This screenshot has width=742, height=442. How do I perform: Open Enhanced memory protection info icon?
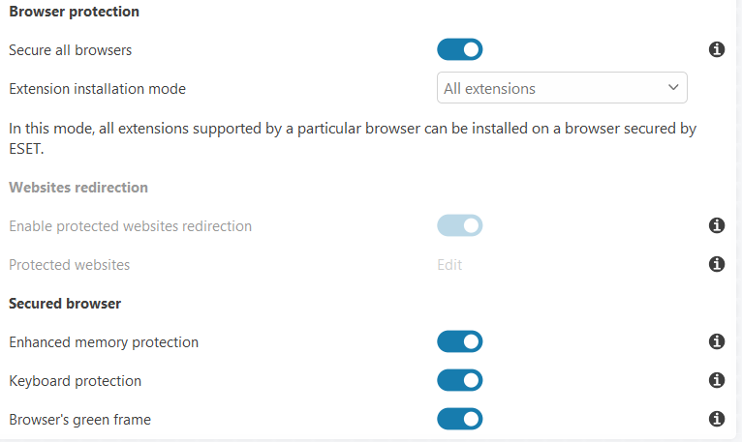pos(717,341)
